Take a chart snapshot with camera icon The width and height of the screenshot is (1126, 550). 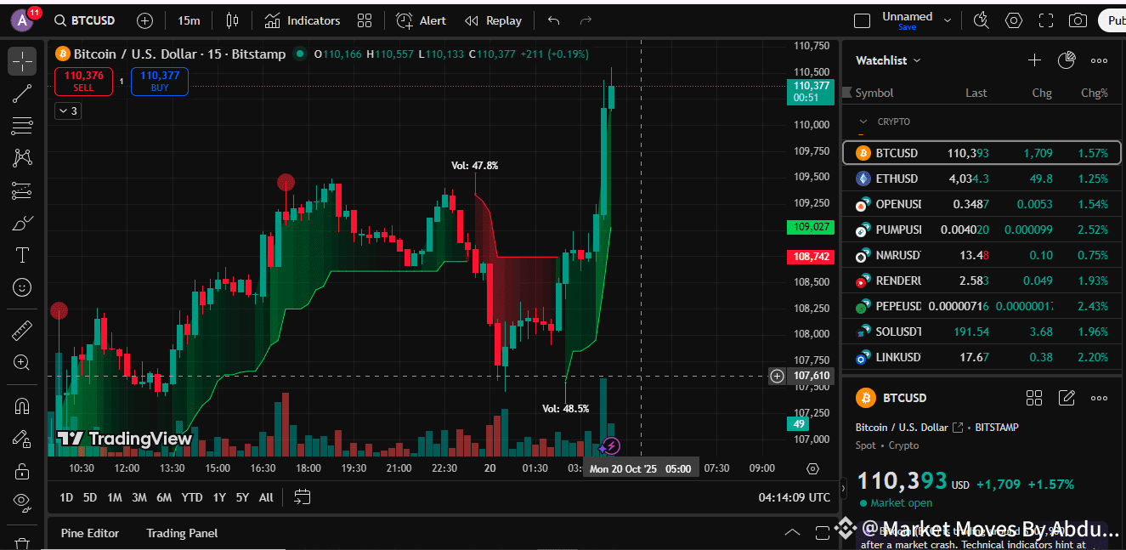coord(1078,20)
